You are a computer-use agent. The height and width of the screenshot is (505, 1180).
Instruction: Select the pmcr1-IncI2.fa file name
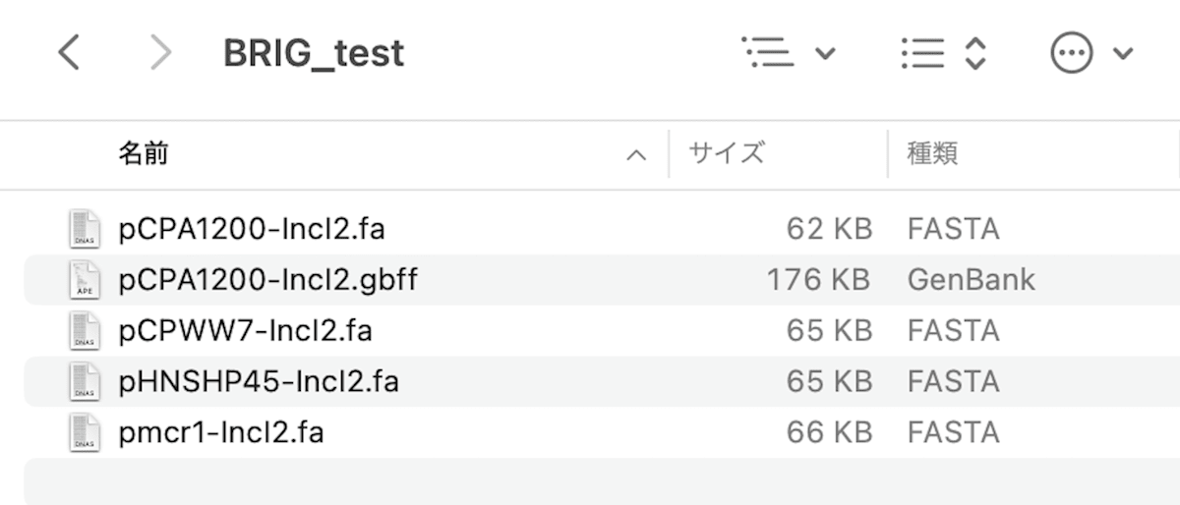(221, 432)
